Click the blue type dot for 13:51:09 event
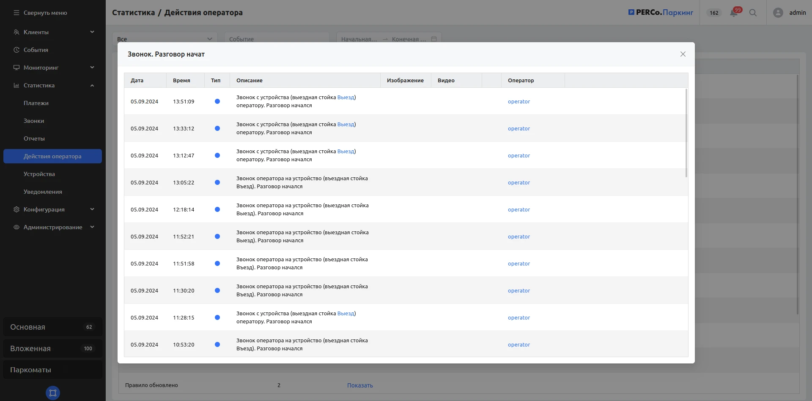The image size is (812, 401). pyautogui.click(x=217, y=101)
